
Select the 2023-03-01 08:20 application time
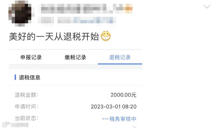[114, 107]
